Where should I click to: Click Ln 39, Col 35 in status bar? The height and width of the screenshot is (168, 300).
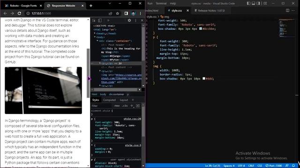(x=212, y=166)
